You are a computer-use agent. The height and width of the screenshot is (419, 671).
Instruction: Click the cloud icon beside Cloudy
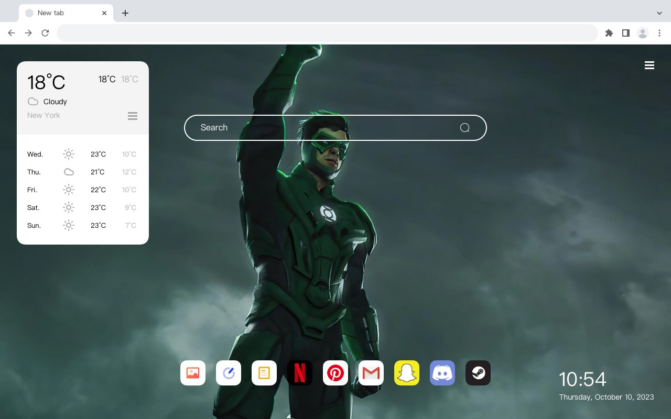tap(33, 102)
